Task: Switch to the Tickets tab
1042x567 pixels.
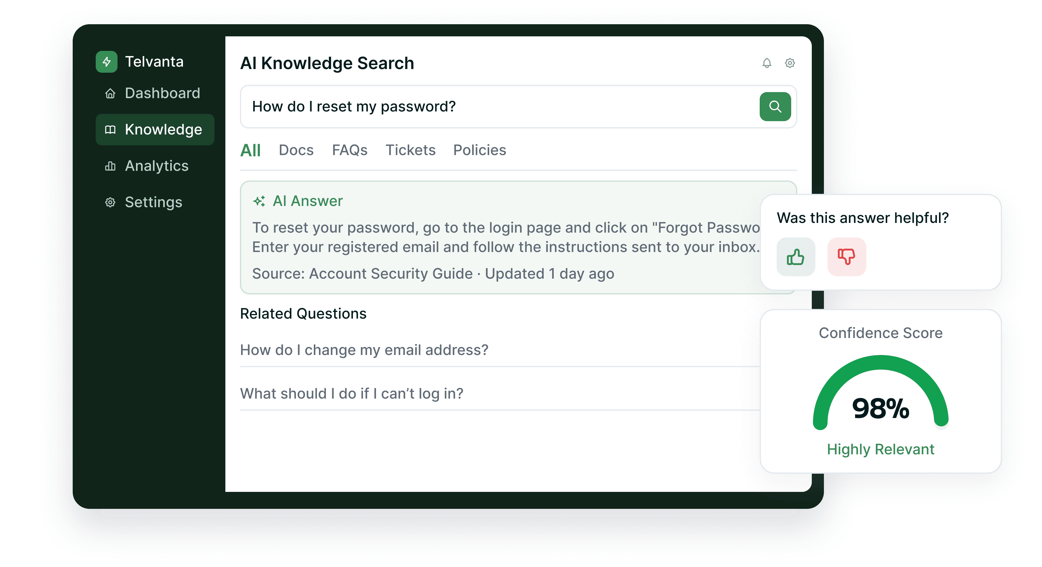Action: pyautogui.click(x=410, y=151)
